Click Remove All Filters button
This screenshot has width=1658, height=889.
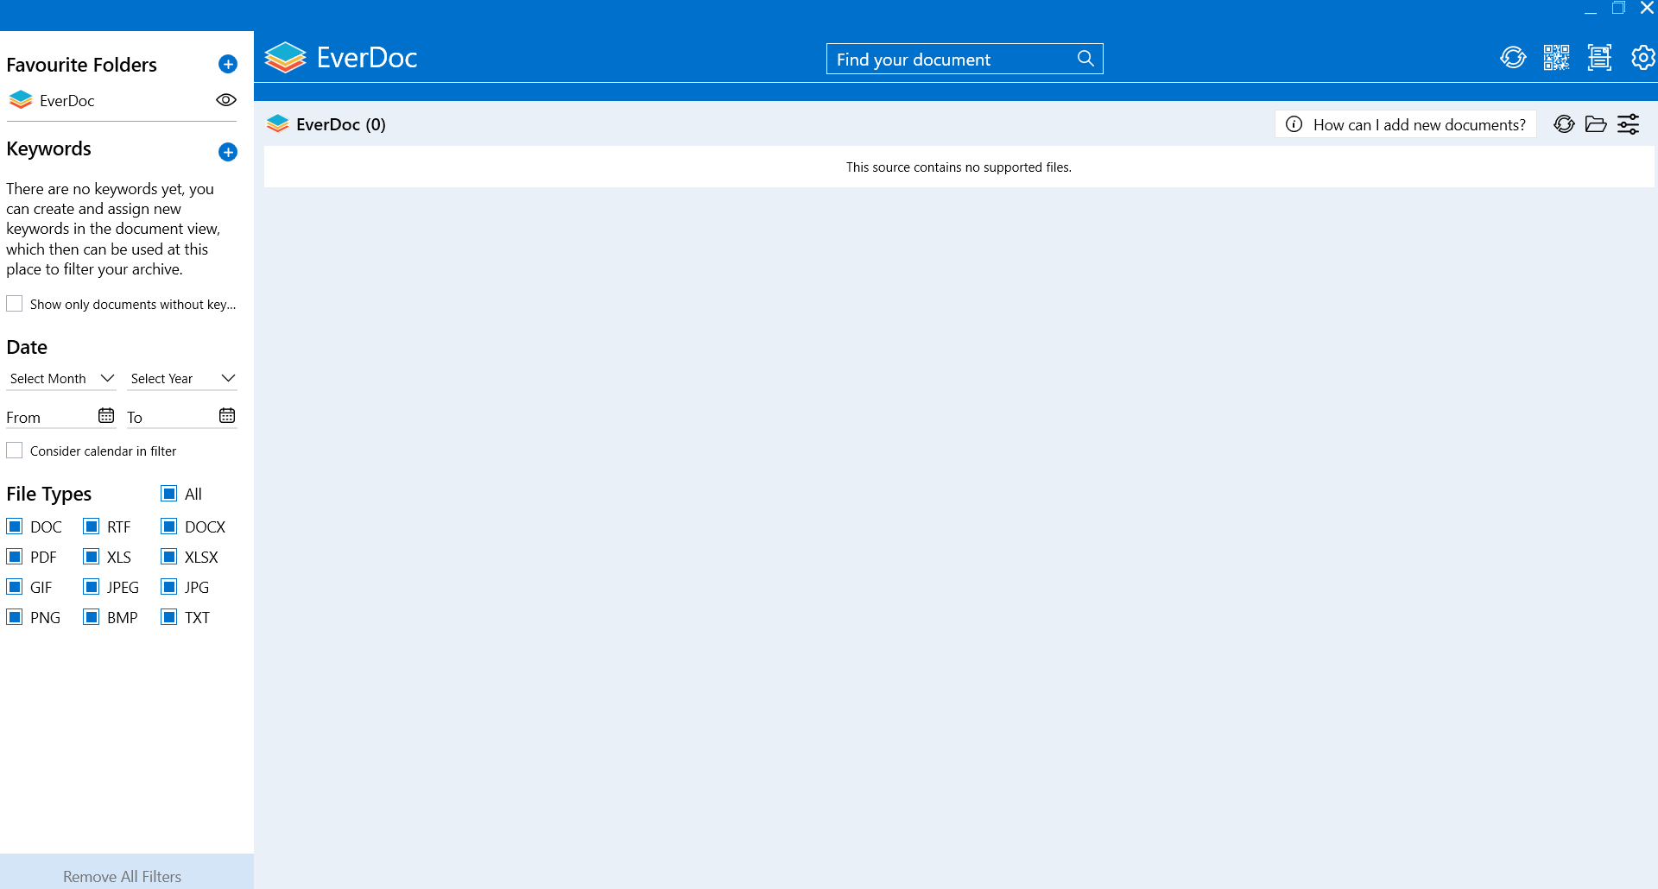click(127, 872)
